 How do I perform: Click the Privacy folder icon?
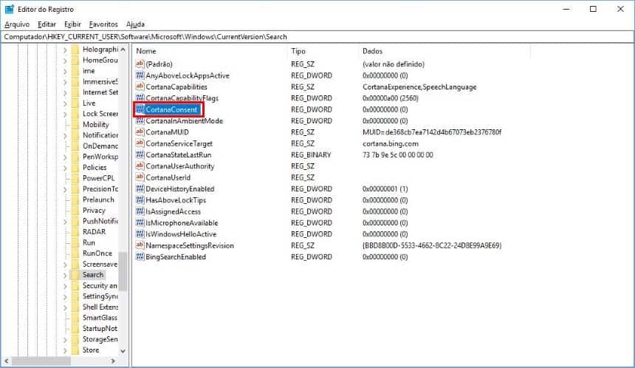tap(75, 211)
